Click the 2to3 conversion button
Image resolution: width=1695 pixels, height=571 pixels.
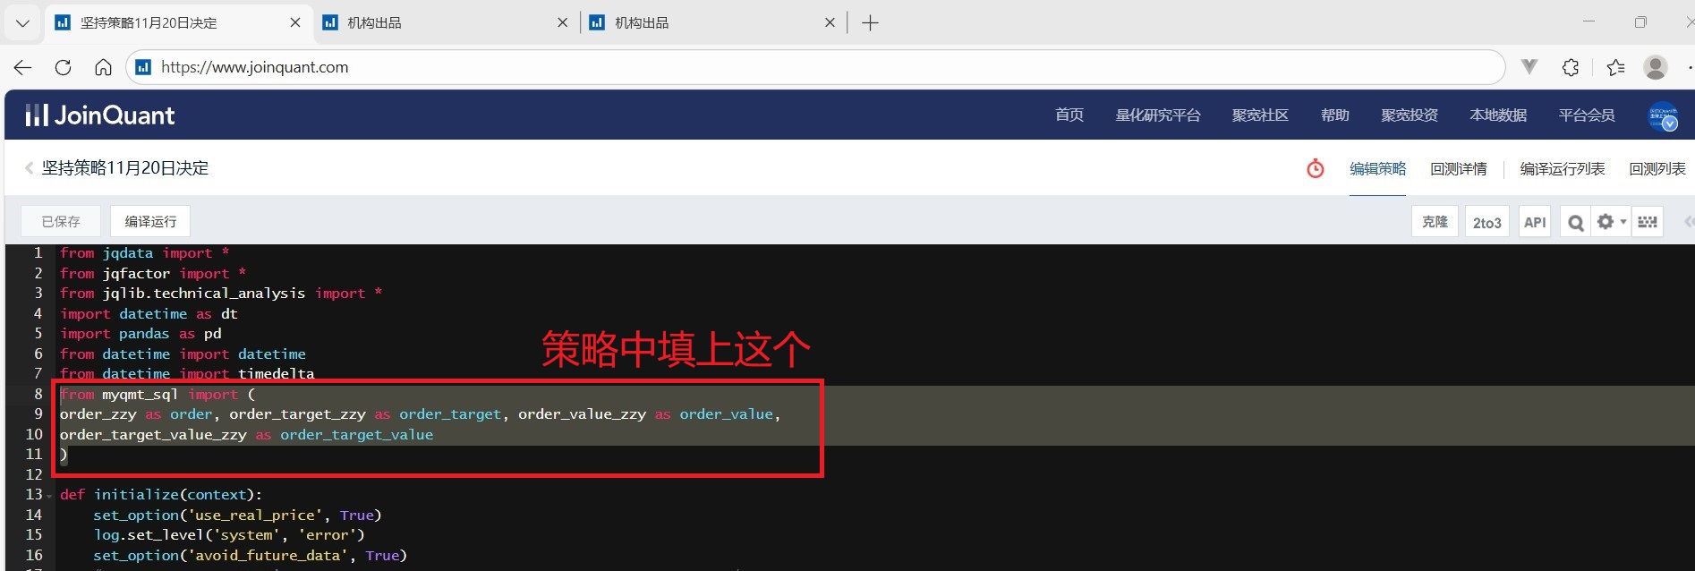click(x=1487, y=222)
